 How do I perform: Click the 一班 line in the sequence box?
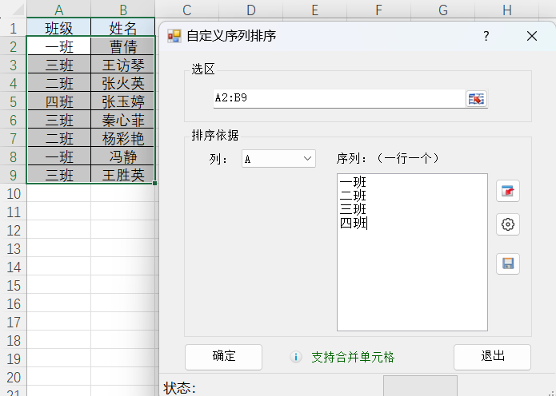pos(353,182)
